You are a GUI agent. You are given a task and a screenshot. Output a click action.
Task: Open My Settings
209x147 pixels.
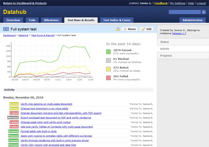click(x=178, y=3)
